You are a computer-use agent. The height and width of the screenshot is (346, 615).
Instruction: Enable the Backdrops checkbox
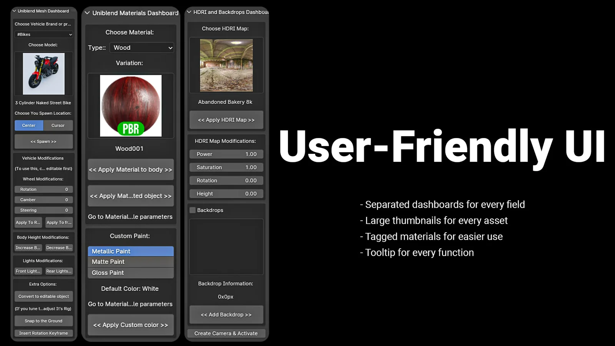(192, 210)
